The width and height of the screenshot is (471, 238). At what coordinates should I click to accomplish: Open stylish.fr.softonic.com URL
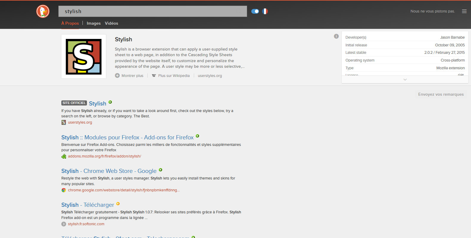point(86,224)
